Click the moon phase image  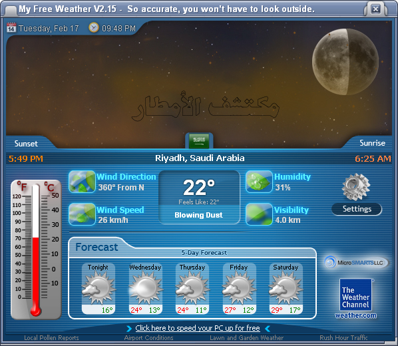tap(345, 62)
